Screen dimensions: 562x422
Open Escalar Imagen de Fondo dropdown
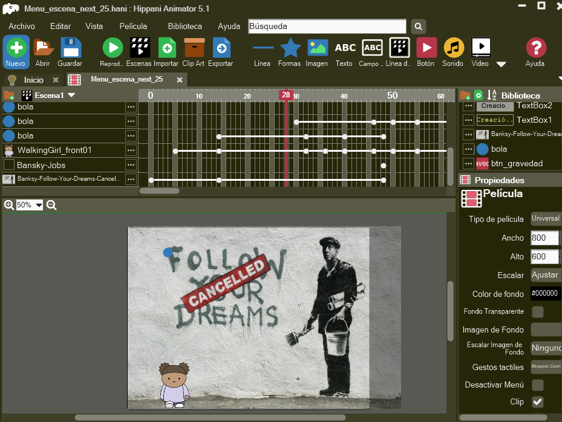(546, 348)
